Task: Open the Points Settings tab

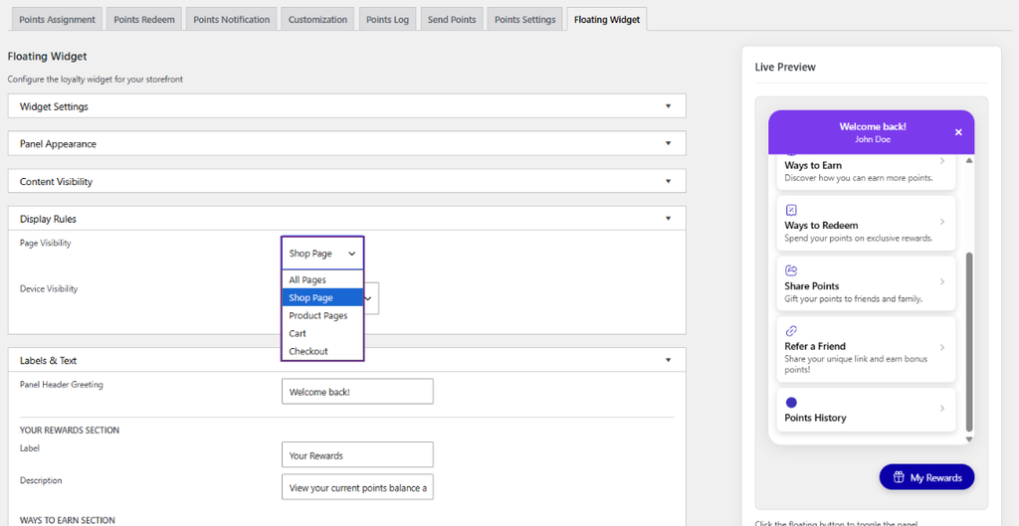Action: [525, 20]
